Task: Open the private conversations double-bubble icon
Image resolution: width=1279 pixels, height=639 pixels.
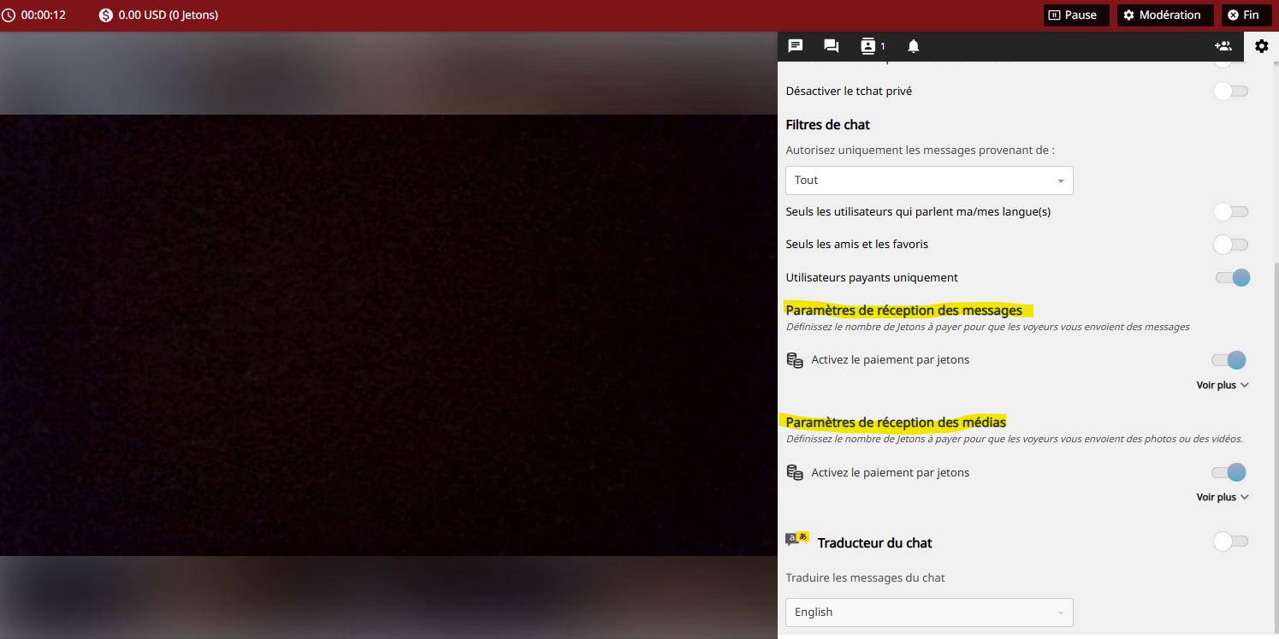Action: [x=831, y=46]
